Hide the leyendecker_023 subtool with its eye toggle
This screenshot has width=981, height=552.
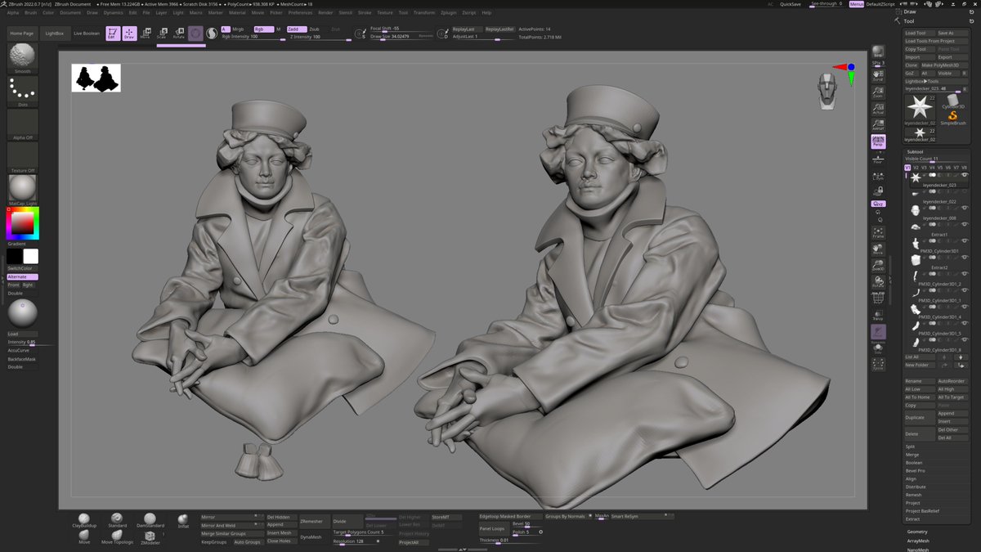(x=965, y=175)
